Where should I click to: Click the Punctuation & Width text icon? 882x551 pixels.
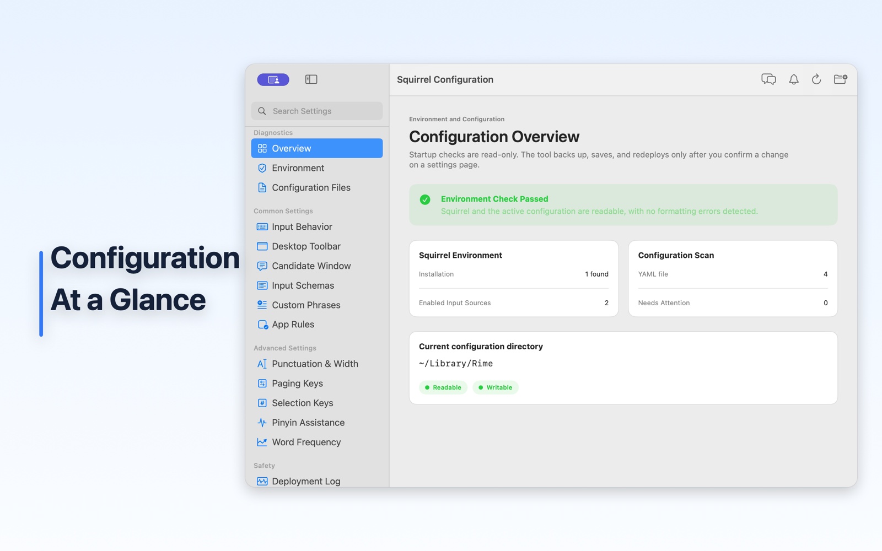tap(262, 364)
